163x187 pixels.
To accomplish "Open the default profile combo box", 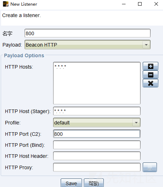I will coord(97,123).
